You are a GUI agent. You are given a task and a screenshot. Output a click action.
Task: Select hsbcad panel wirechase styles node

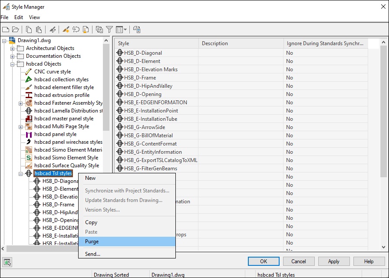[x=68, y=142]
